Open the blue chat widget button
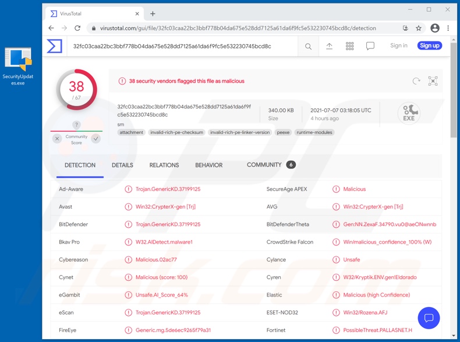Screen dimensions: 460x342 click(x=429, y=318)
